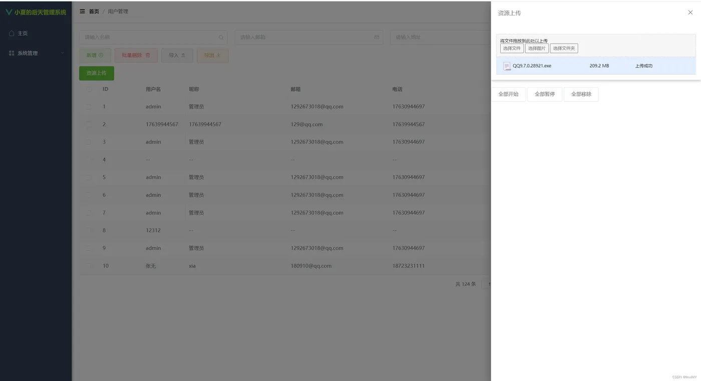Image resolution: width=701 pixels, height=381 pixels.
Task: Click the Vue logo in sidebar header
Action: [9, 12]
